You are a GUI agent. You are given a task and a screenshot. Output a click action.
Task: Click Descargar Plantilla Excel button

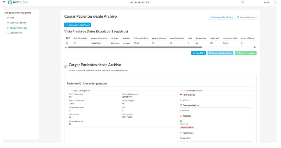[x=222, y=17]
